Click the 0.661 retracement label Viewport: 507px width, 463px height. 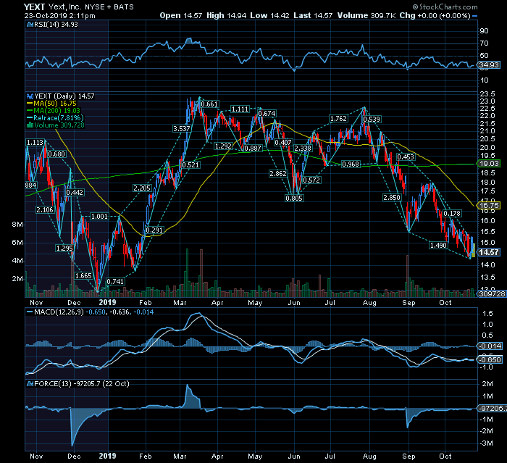pyautogui.click(x=209, y=104)
